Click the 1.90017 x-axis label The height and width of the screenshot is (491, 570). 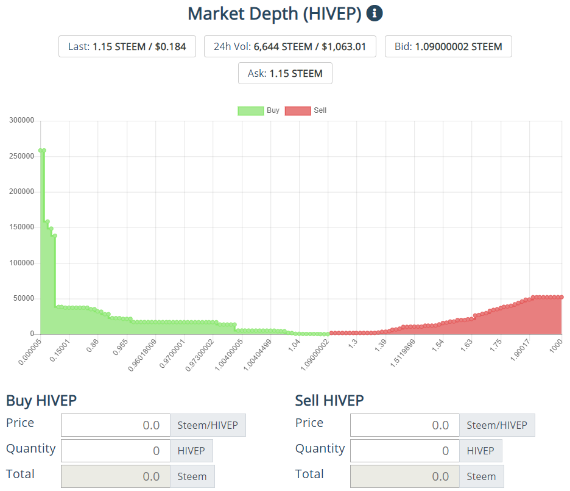click(x=520, y=349)
